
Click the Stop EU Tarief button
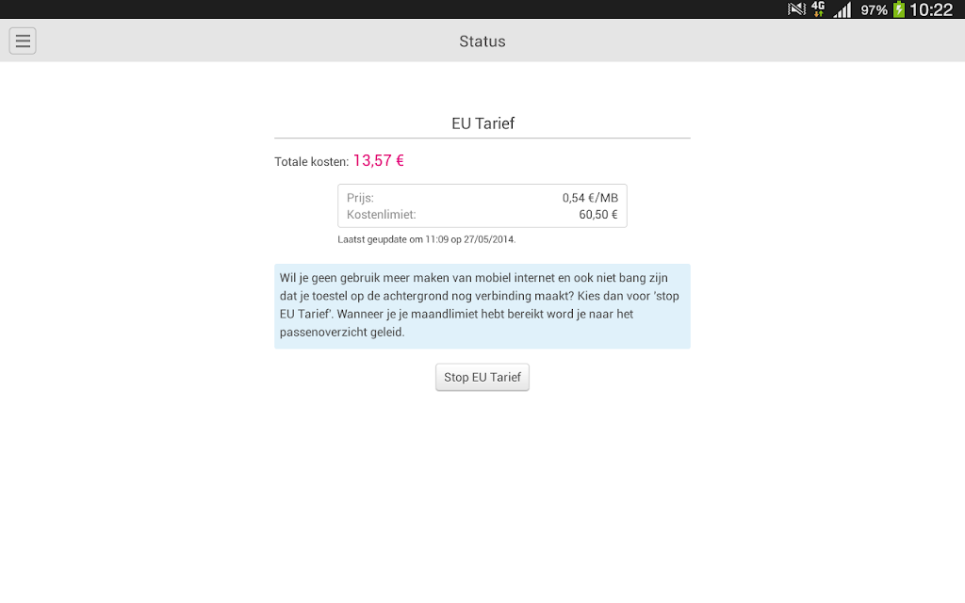tap(482, 377)
